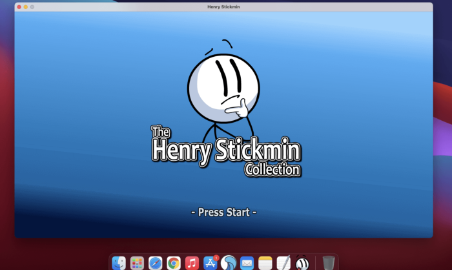
Task: Open the yellow Notes app icon
Action: [265, 263]
